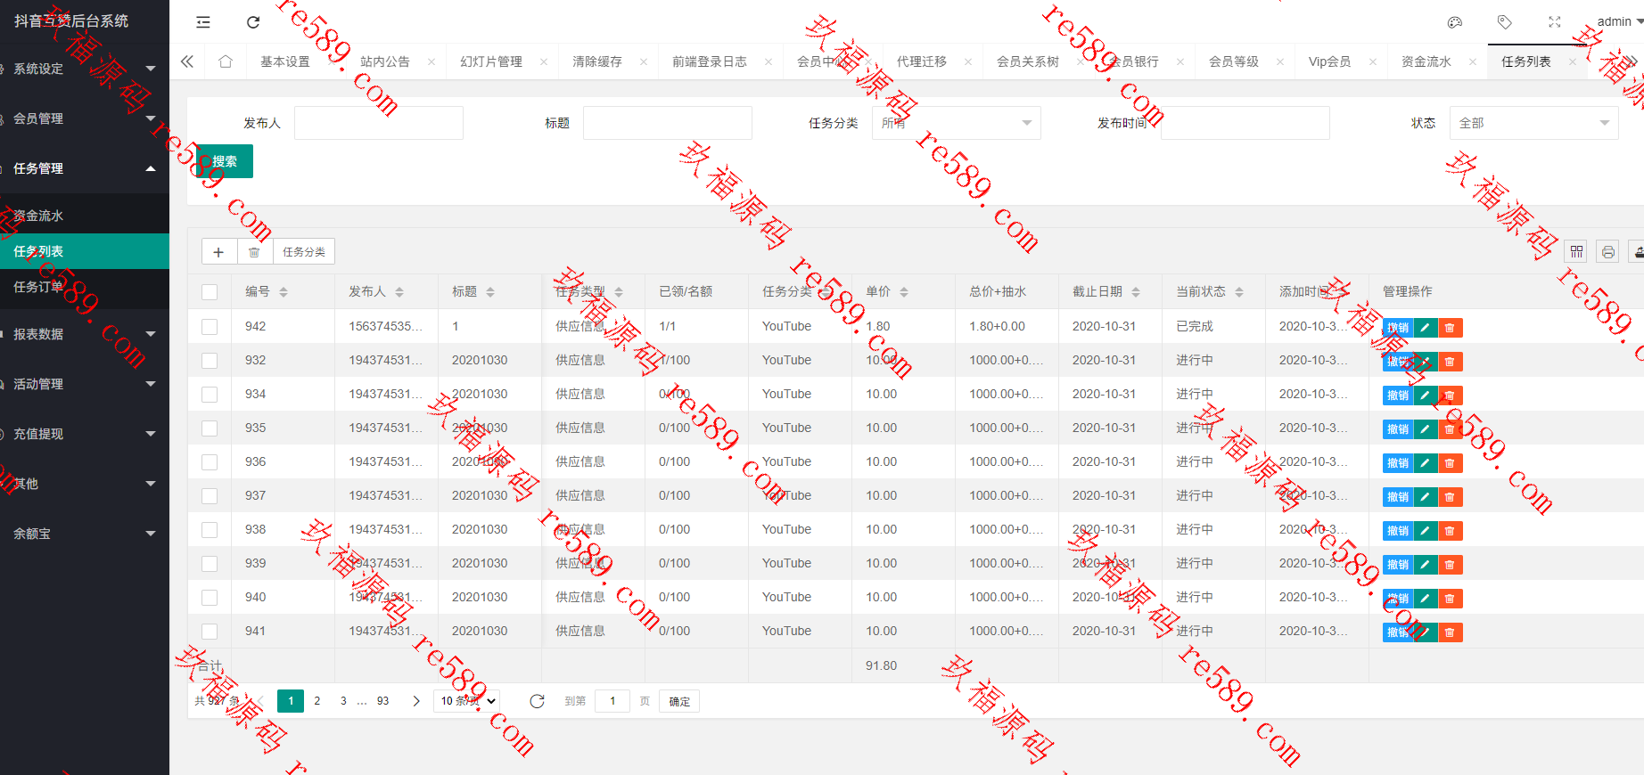Delete task 941 with trash icon
The image size is (1644, 775).
pos(1451,632)
